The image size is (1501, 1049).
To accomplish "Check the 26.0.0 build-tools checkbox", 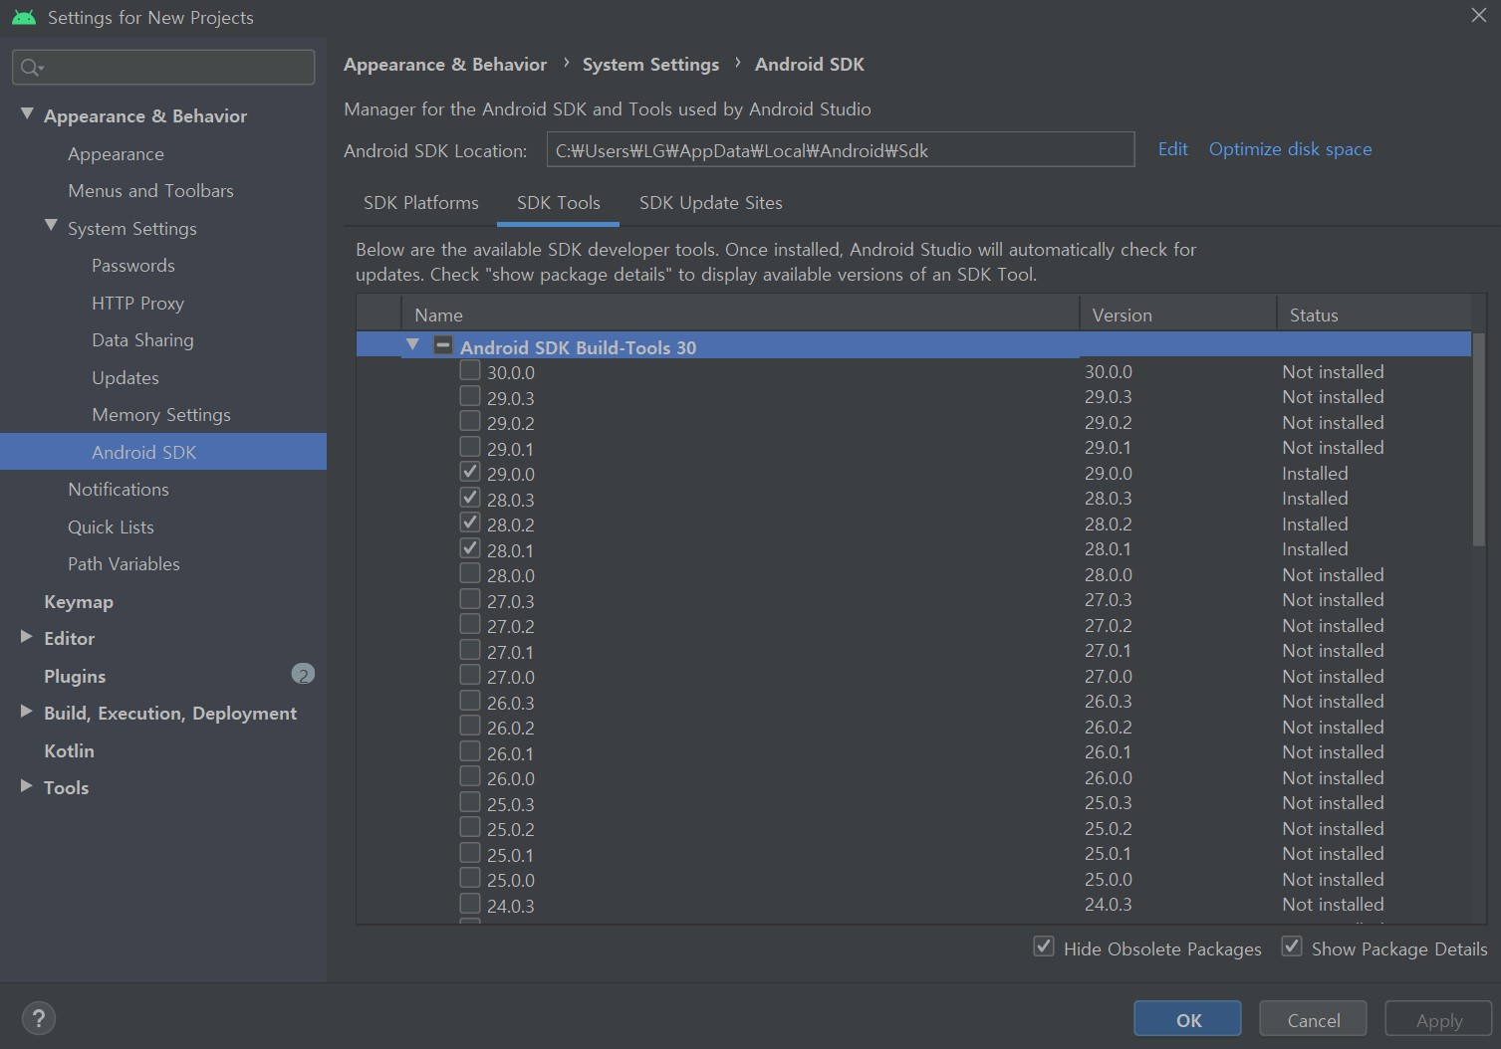I will (x=470, y=776).
